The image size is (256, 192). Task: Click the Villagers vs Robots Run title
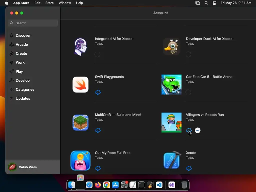click(x=205, y=115)
